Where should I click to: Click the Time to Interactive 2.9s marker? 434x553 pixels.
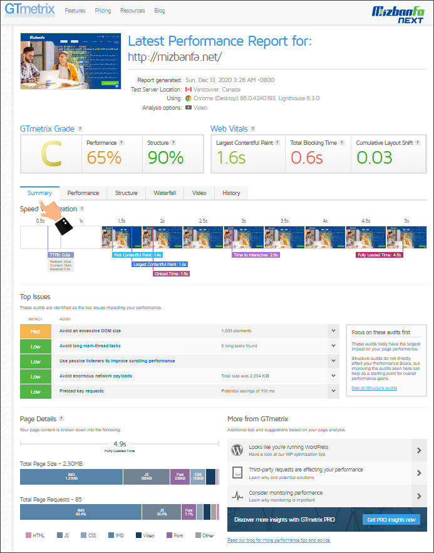[256, 255]
